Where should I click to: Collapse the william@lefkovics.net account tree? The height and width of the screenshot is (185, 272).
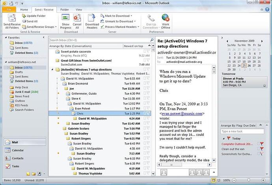6,62
